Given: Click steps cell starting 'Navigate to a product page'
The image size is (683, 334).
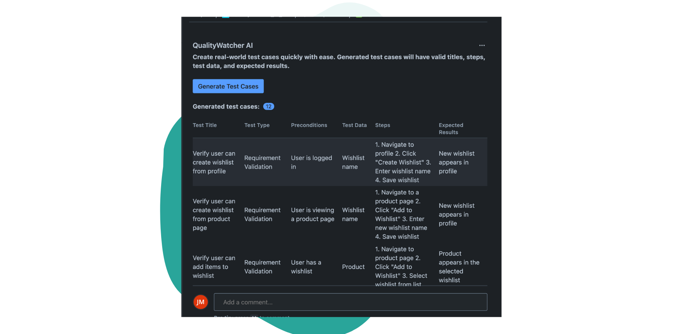Looking at the screenshot, I should 401,215.
